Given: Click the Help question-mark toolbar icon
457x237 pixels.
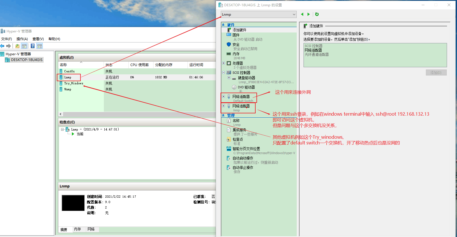Looking at the screenshot, I should click(33, 46).
